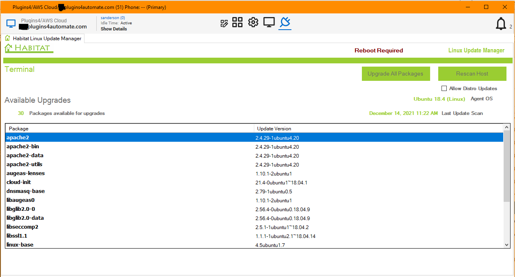The image size is (515, 277).
Task: Click the scroll down arrow of package list
Action: click(506, 245)
